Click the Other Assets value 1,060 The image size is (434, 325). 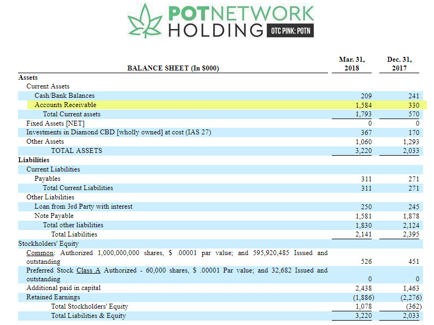tap(363, 142)
